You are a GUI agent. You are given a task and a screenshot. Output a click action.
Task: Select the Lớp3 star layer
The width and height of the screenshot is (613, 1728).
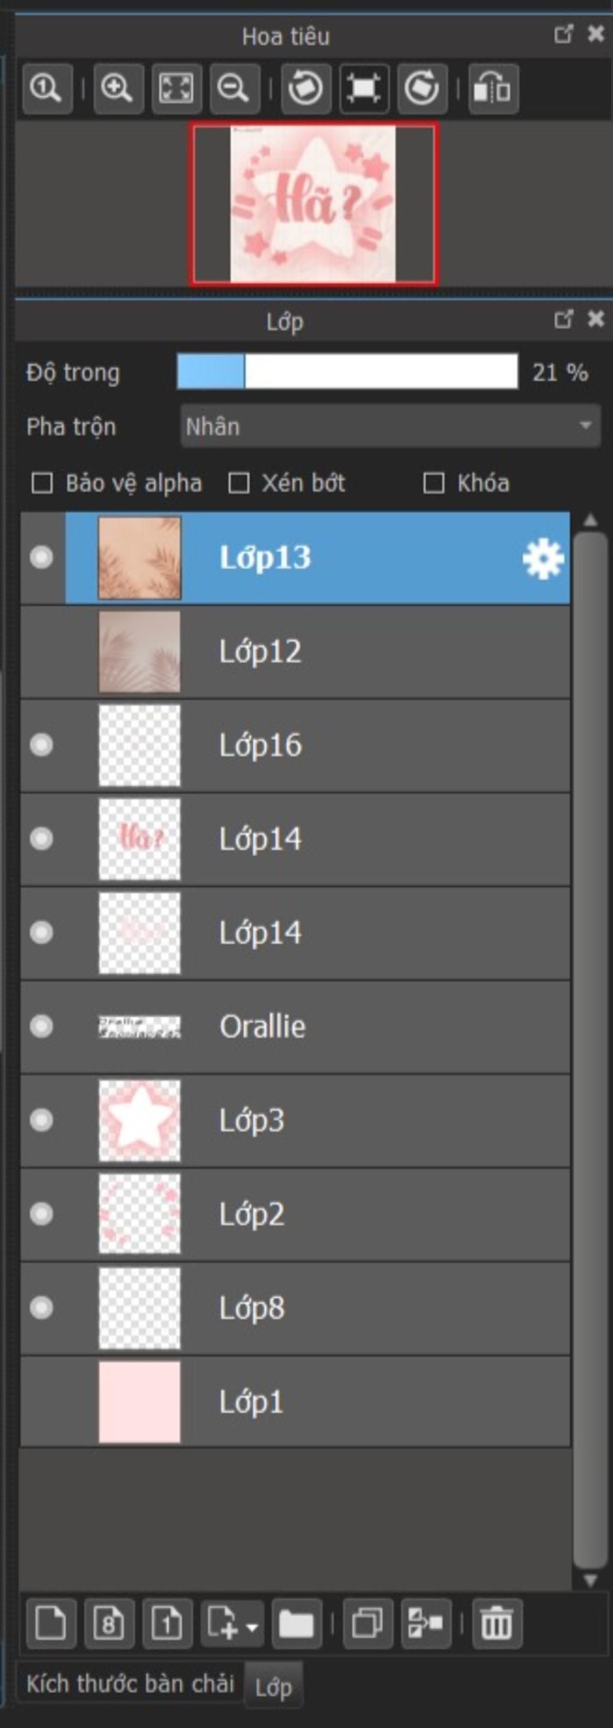(295, 1120)
